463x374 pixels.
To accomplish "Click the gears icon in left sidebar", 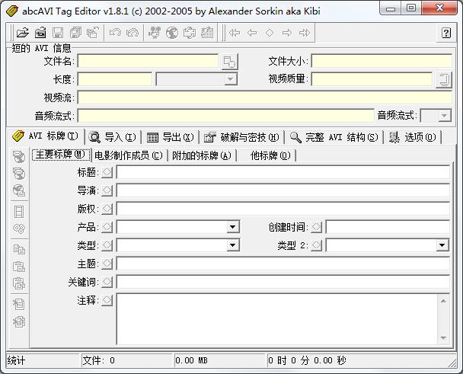I will pyautogui.click(x=19, y=229).
